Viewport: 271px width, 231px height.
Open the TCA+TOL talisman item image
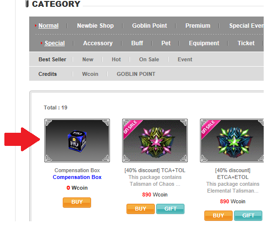[155, 141]
